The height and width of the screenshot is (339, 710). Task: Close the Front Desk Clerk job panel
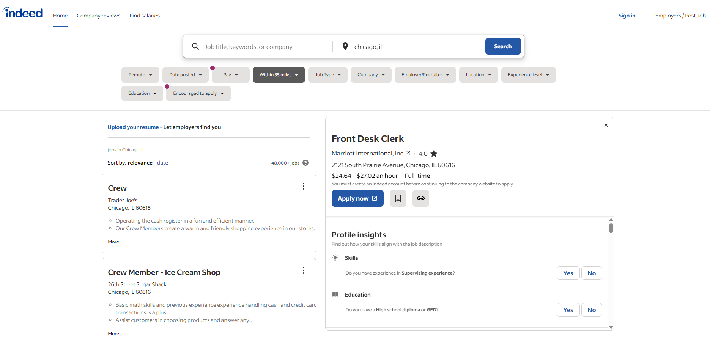click(606, 125)
